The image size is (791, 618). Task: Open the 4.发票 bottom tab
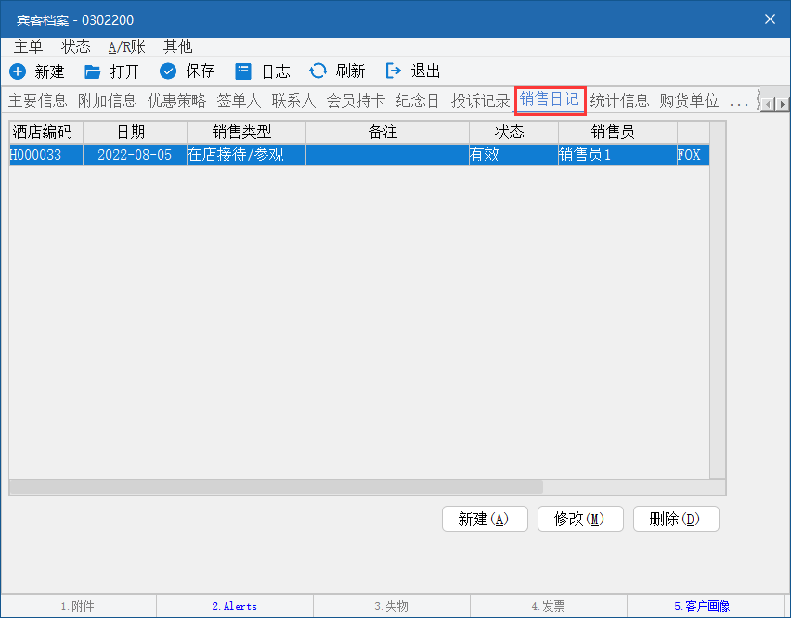tap(549, 606)
